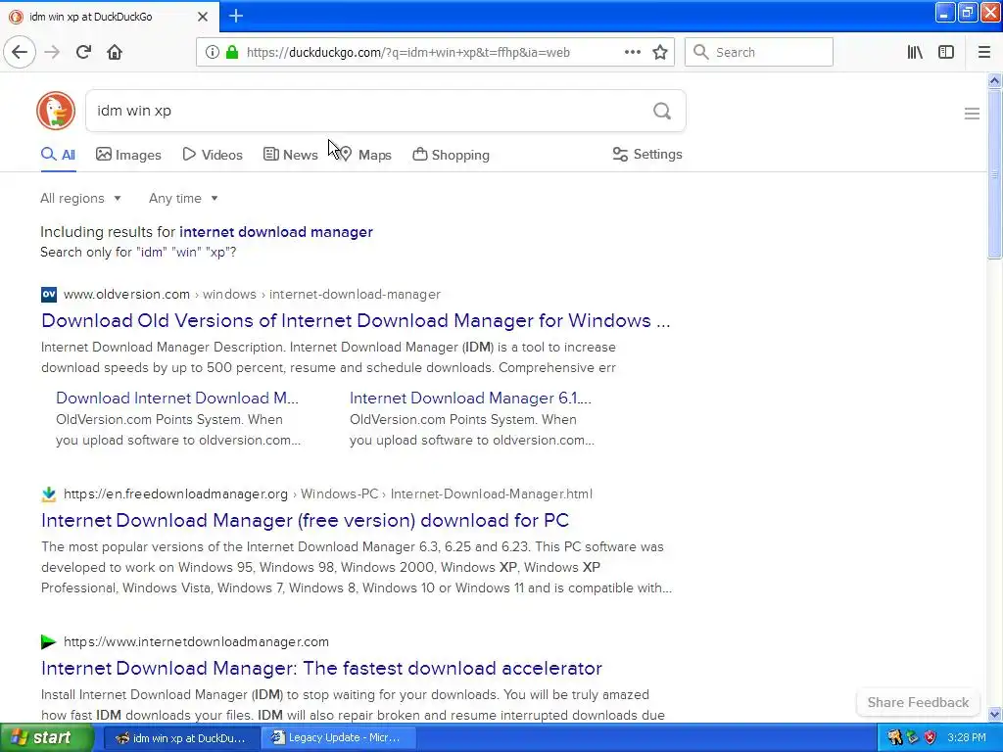Open the Firefox home page

tap(115, 52)
